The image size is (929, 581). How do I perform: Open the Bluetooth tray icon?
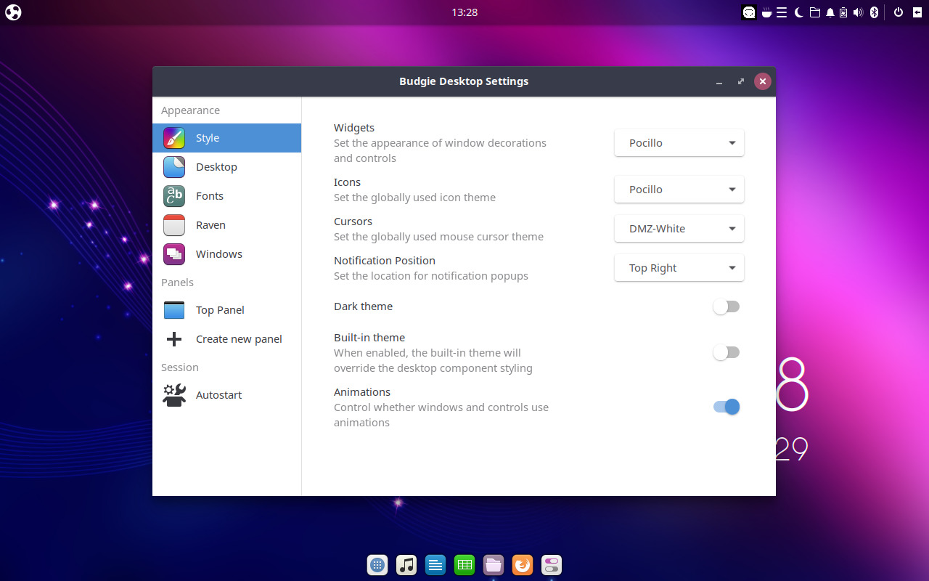click(873, 12)
